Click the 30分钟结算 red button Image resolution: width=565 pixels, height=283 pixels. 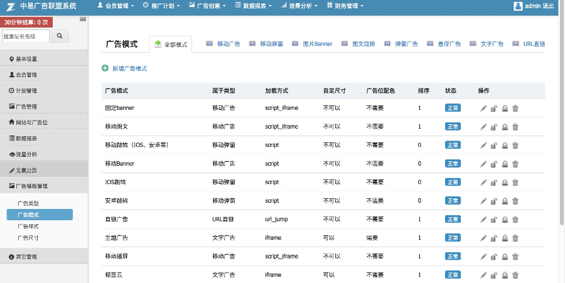pyautogui.click(x=26, y=23)
